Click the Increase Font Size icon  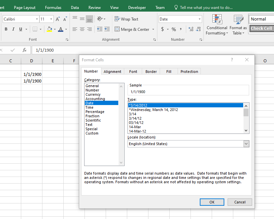click(x=58, y=19)
